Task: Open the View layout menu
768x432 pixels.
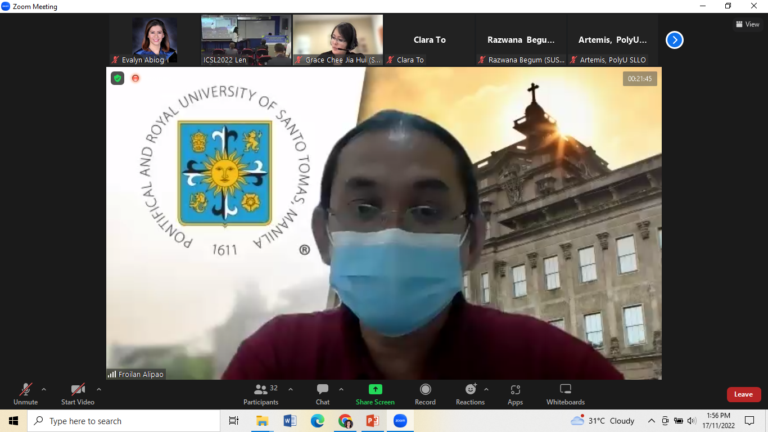Action: [x=748, y=24]
